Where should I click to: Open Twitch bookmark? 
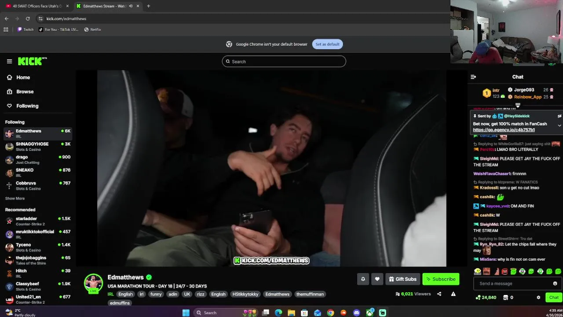tap(25, 29)
